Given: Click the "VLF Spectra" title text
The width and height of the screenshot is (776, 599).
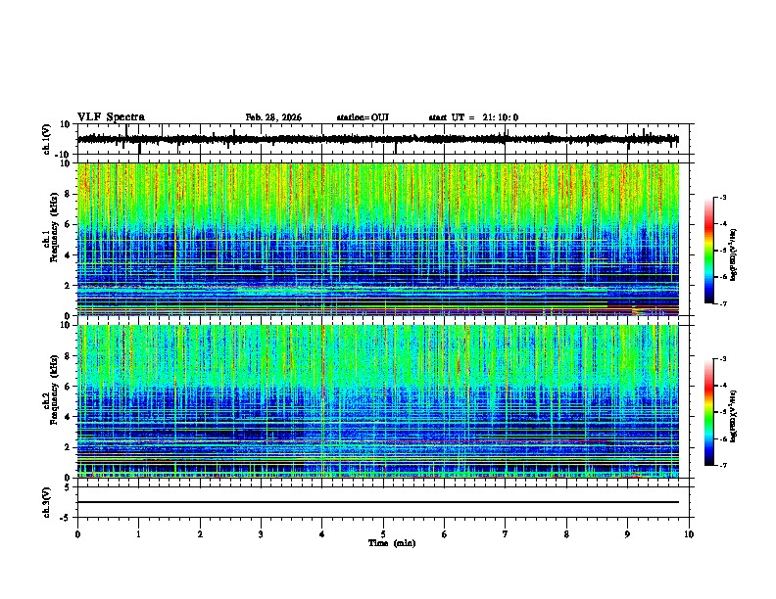Looking at the screenshot, I should 111,117.
